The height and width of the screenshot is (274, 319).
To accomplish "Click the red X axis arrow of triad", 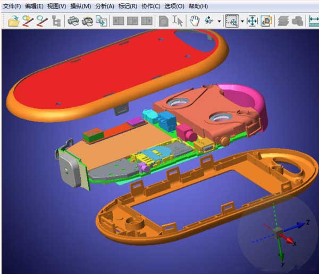I will click(288, 239).
